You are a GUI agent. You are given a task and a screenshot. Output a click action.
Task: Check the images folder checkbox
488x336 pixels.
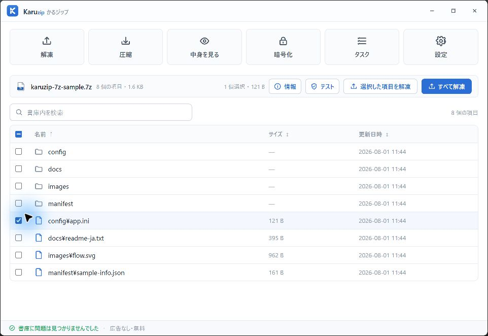coord(18,186)
